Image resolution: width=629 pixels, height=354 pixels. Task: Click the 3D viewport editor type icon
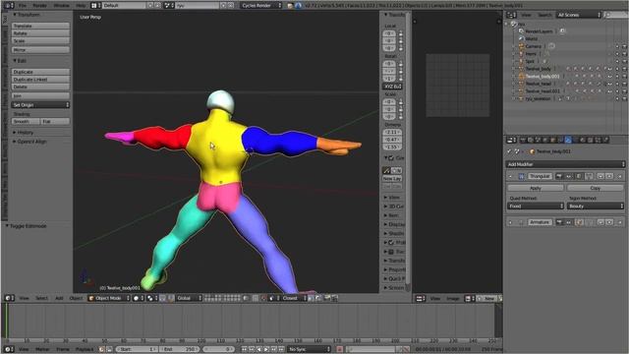(x=9, y=298)
